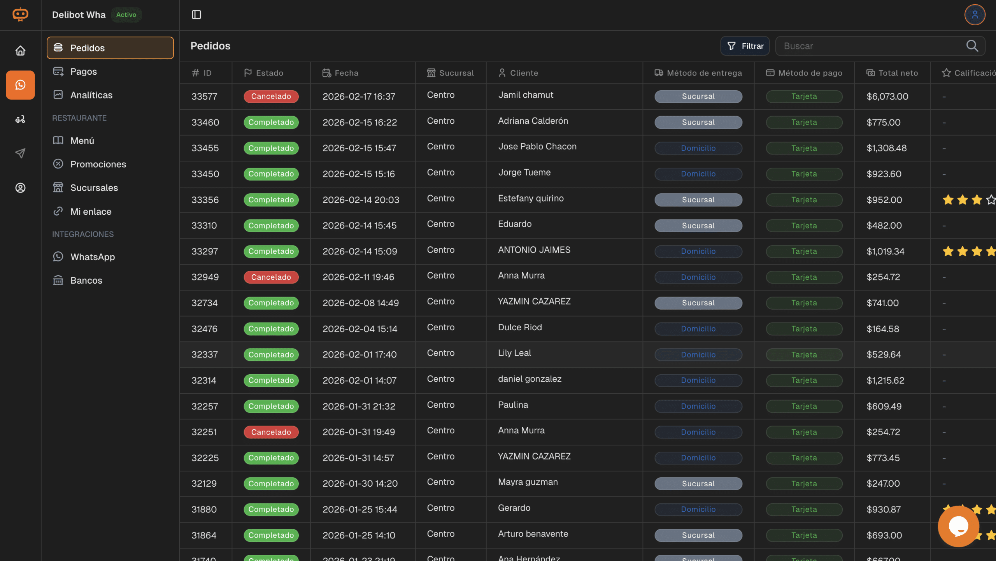The height and width of the screenshot is (561, 996).
Task: Click the Delibot robot logo
Action: click(x=20, y=15)
